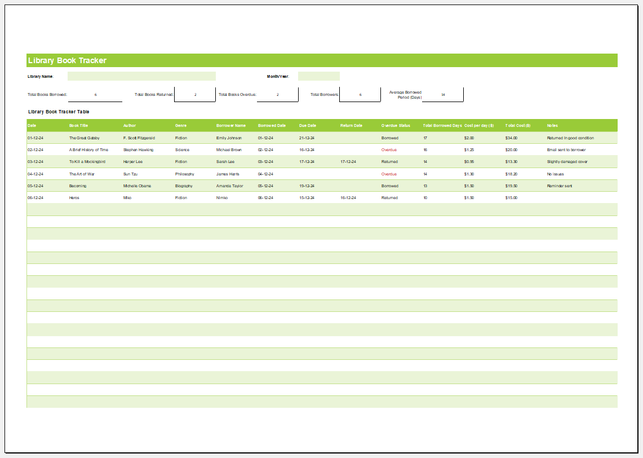Viewport: 643px width, 458px height.
Task: Select the 'The Great Gatsby' book title cell
Action: pyautogui.click(x=84, y=138)
